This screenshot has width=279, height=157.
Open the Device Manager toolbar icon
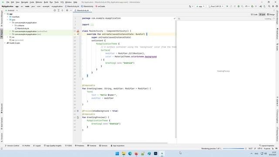265,6
